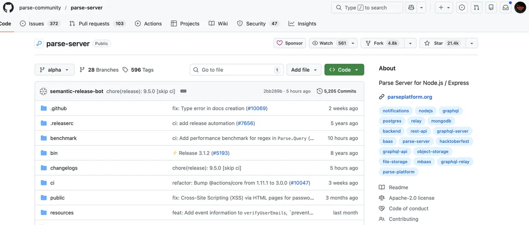
Task: Open the Add file dropdown
Action: tap(303, 70)
